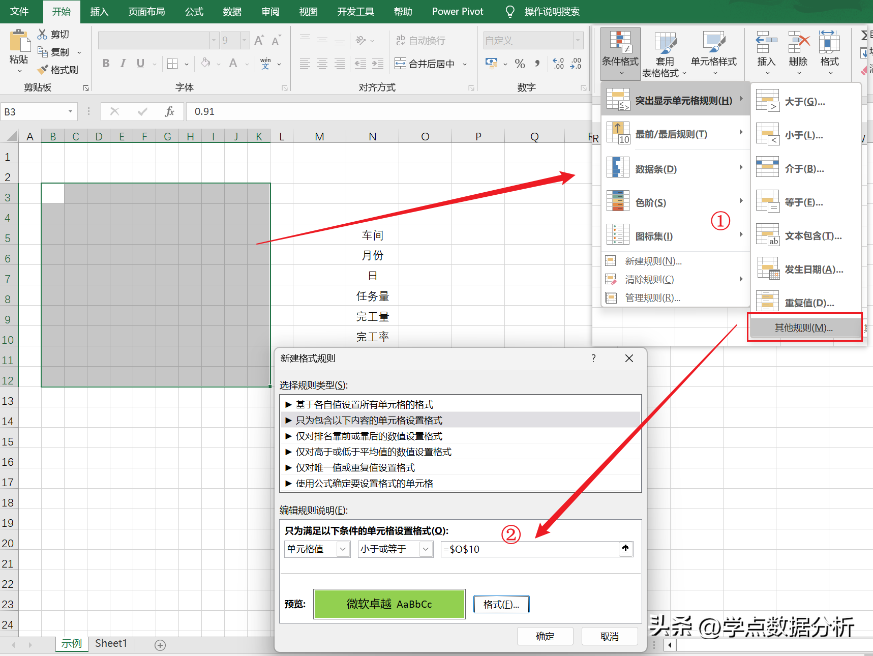Click the cell borders icon

(x=173, y=64)
